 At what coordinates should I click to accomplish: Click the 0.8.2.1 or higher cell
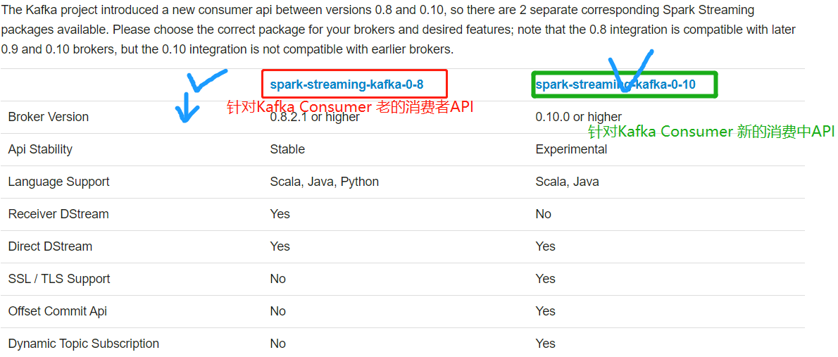coord(315,116)
